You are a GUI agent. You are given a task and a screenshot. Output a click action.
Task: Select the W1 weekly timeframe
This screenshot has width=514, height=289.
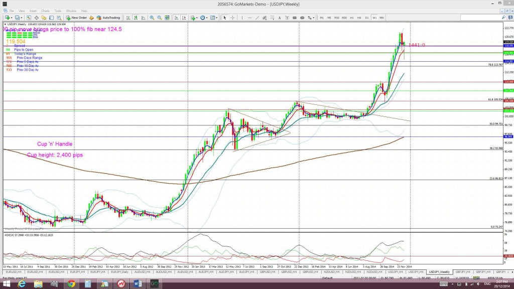[x=374, y=18]
